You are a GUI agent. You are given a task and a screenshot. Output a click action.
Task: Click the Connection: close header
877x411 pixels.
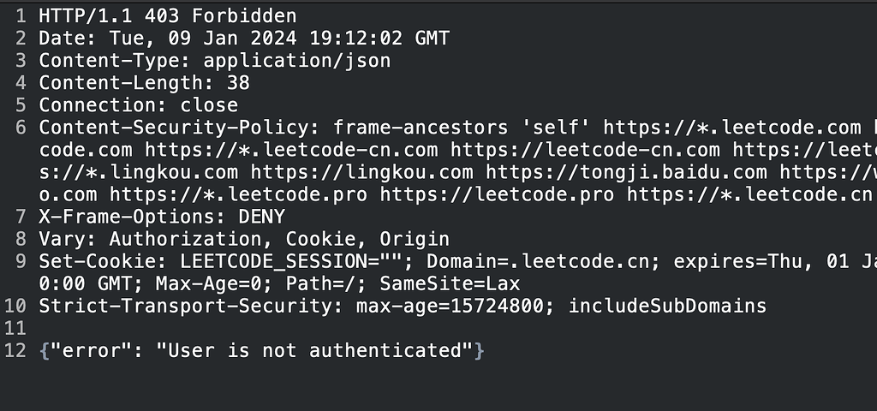pyautogui.click(x=138, y=105)
